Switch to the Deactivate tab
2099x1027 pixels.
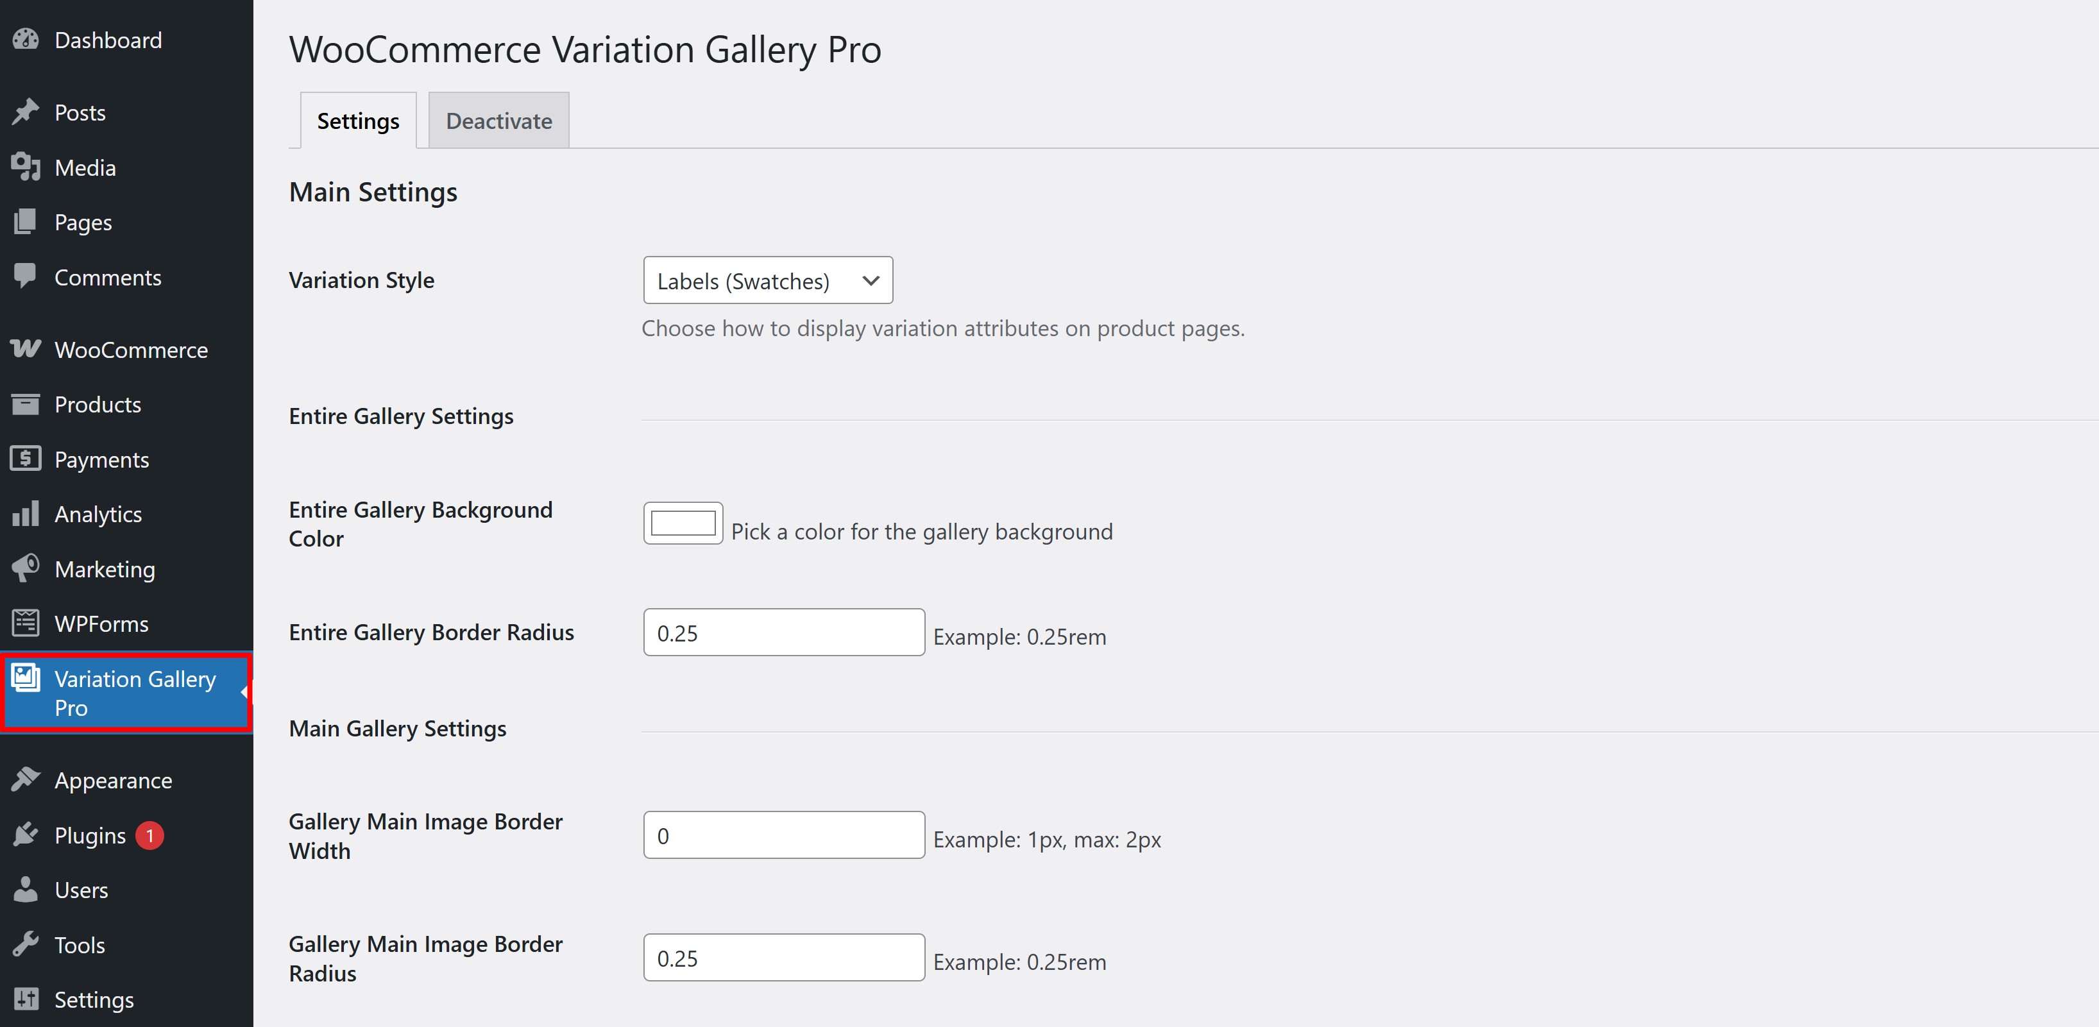[x=498, y=121]
